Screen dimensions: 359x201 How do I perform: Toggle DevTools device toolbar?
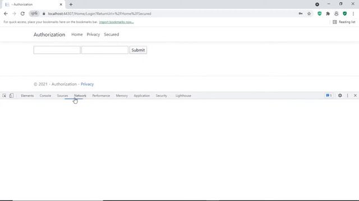coord(11,95)
